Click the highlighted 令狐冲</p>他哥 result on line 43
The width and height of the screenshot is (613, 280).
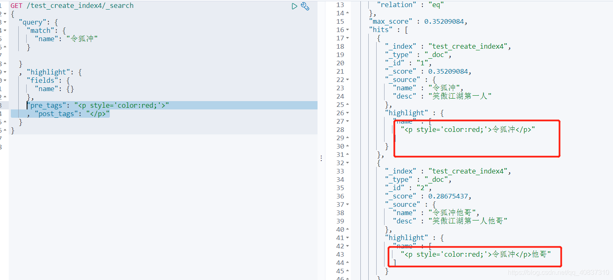coord(476,255)
